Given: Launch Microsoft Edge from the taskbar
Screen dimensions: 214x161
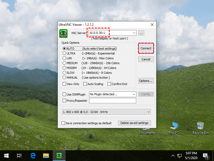Looking at the screenshot, I should (x=33, y=156).
